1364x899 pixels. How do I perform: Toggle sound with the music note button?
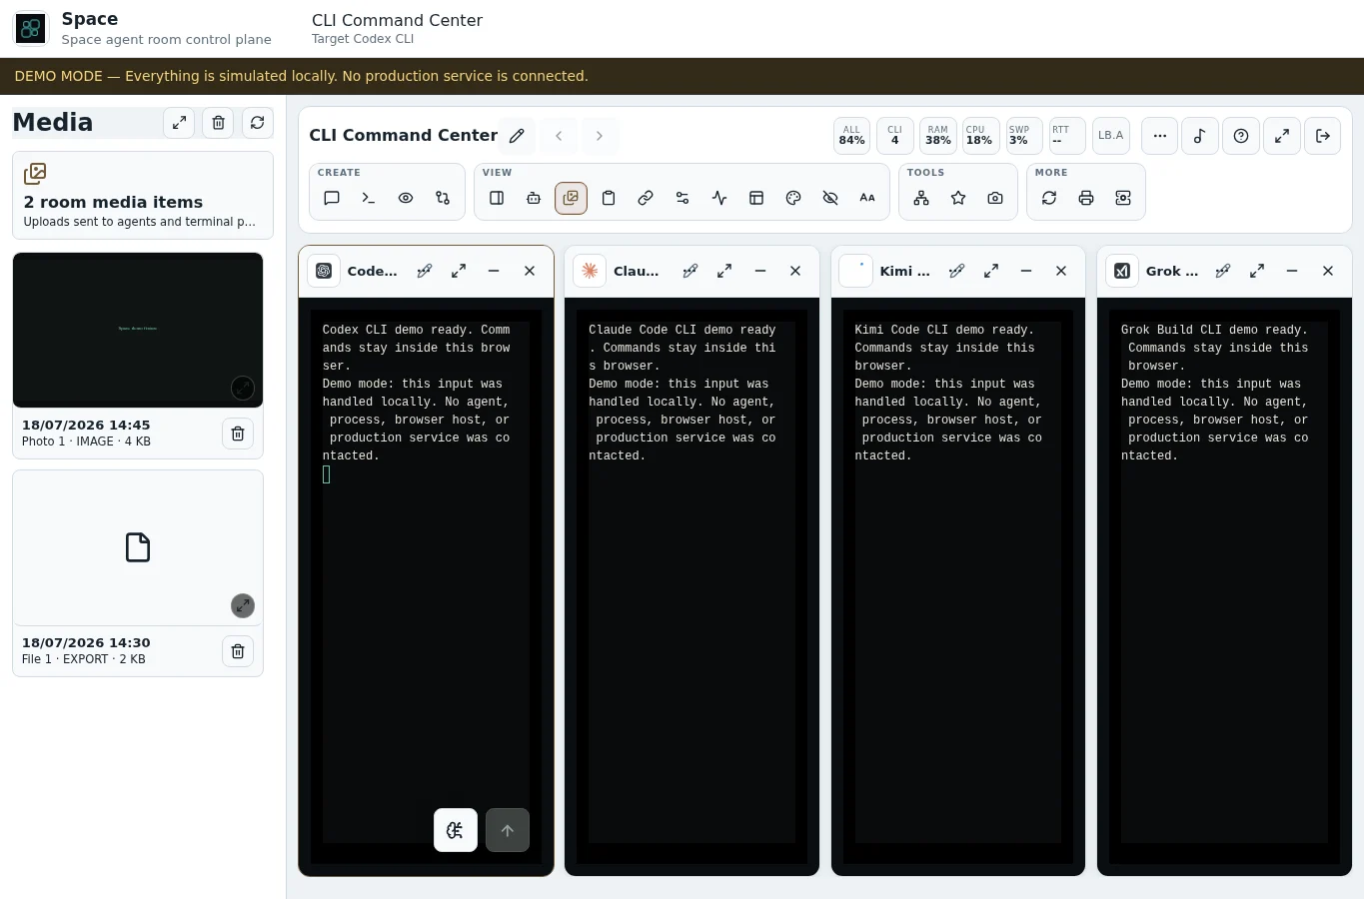click(1200, 136)
